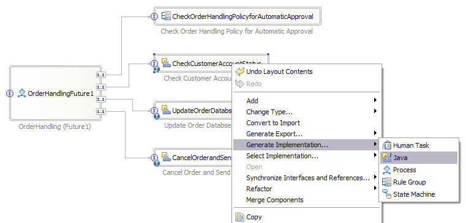Select Merge Components
466x223 pixels.
(x=306, y=200)
